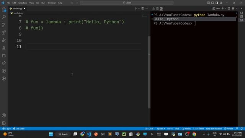The height and width of the screenshot is (138, 245).
Task: Open the Task View icon in taskbar
Action: pos(75,134)
